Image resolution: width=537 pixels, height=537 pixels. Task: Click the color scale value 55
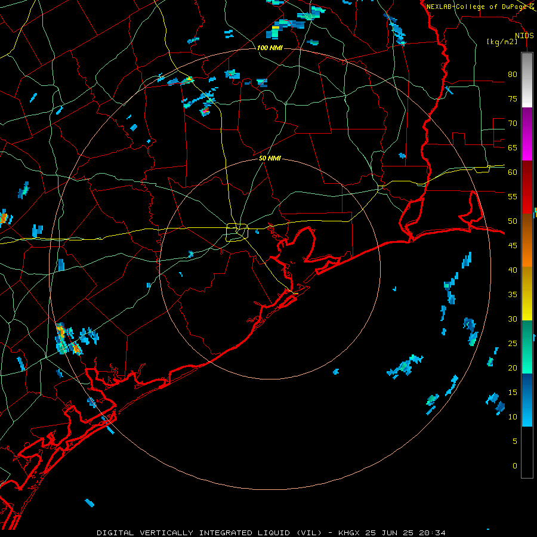tap(513, 196)
